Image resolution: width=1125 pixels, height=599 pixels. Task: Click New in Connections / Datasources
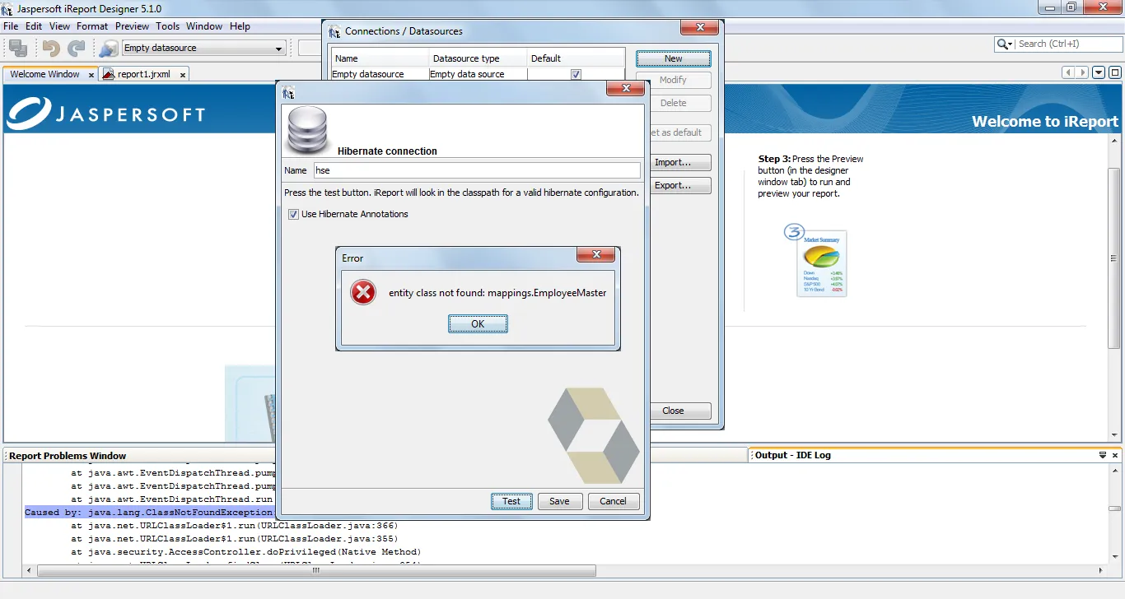pyautogui.click(x=673, y=58)
